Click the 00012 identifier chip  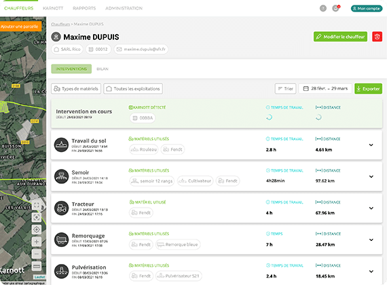(x=98, y=50)
